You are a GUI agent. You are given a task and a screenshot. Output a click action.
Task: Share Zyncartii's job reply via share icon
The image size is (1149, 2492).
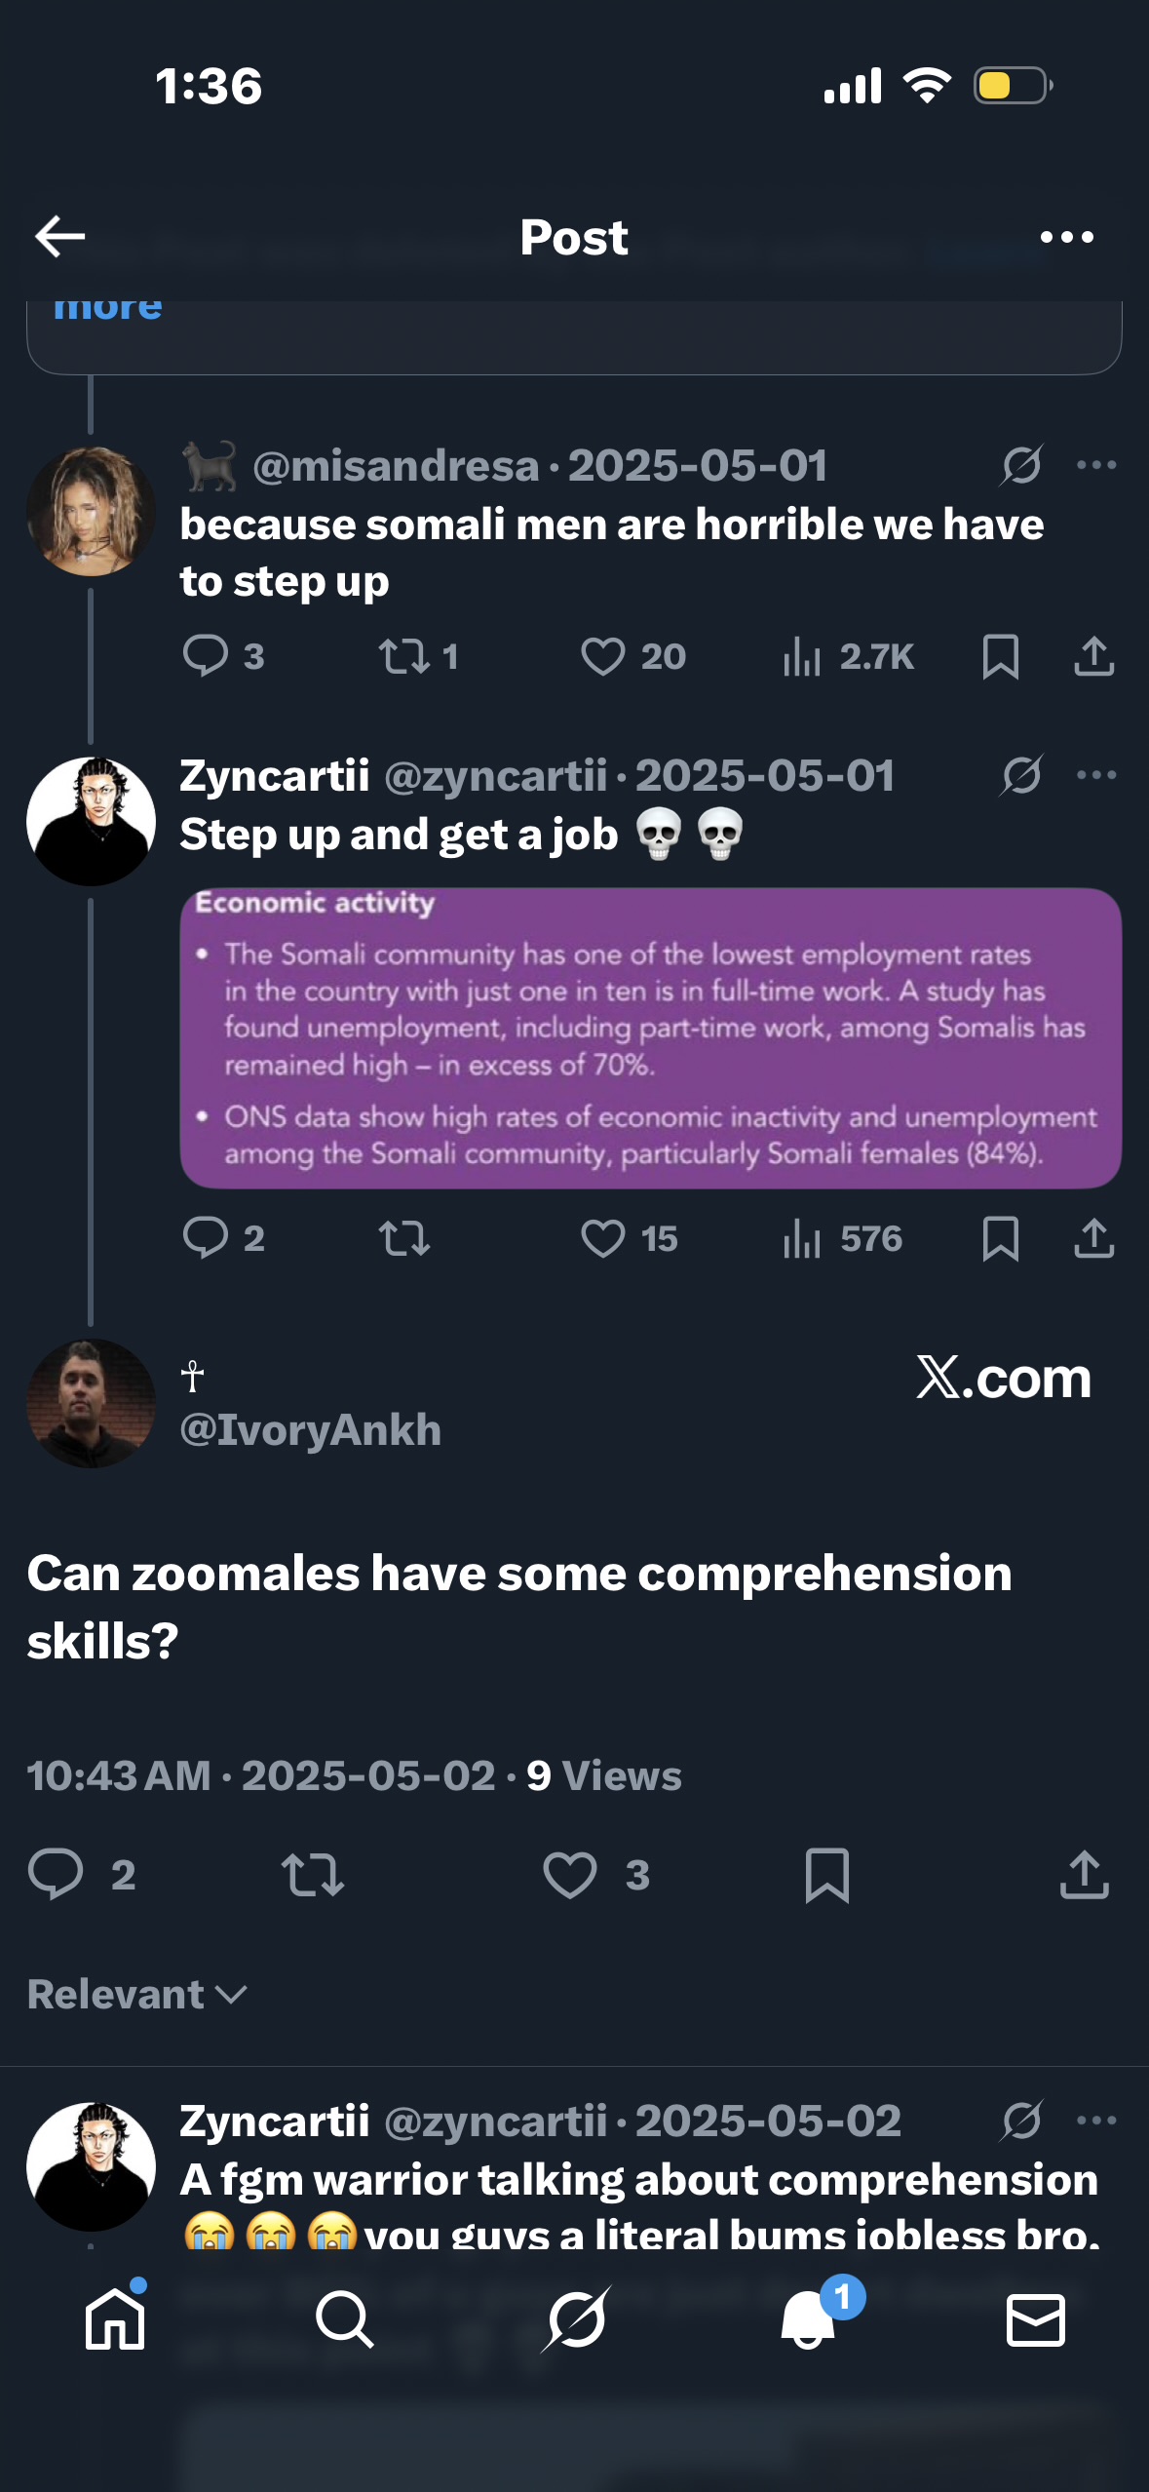point(1093,1238)
